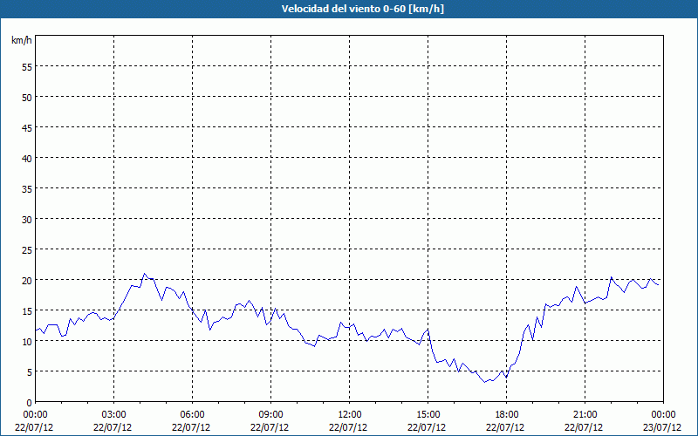Click the wind speed minimum near 17:00
The height and width of the screenshot is (436, 698).
click(485, 382)
